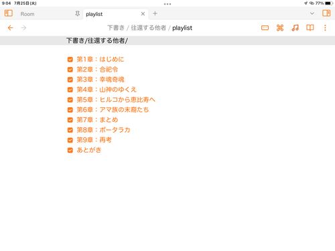Toggle the right sidebar panel icon
This screenshot has height=251, width=335.
tap(326, 13)
